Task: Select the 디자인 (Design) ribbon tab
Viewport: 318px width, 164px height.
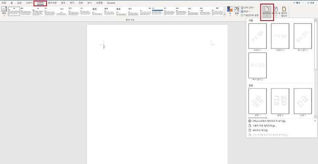Action: point(40,3)
